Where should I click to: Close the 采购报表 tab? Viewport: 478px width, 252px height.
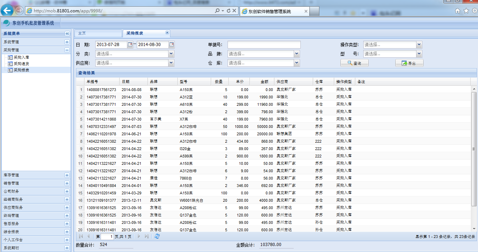[x=167, y=33]
